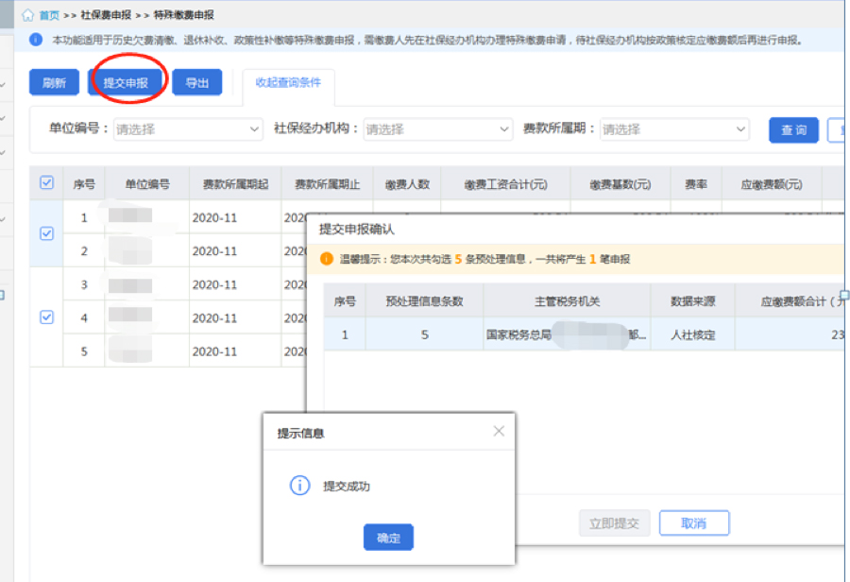Click 取消 in the confirmation dialog
This screenshot has width=850, height=582.
693,523
